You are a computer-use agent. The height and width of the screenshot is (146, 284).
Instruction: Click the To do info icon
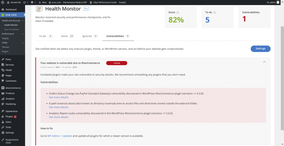click(214, 13)
